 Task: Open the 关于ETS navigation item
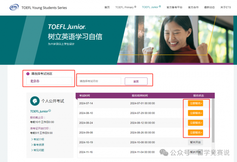click(x=225, y=7)
